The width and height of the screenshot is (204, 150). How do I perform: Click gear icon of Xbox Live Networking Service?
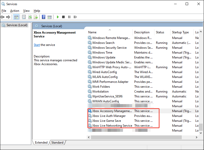pyautogui.click(x=90, y=125)
